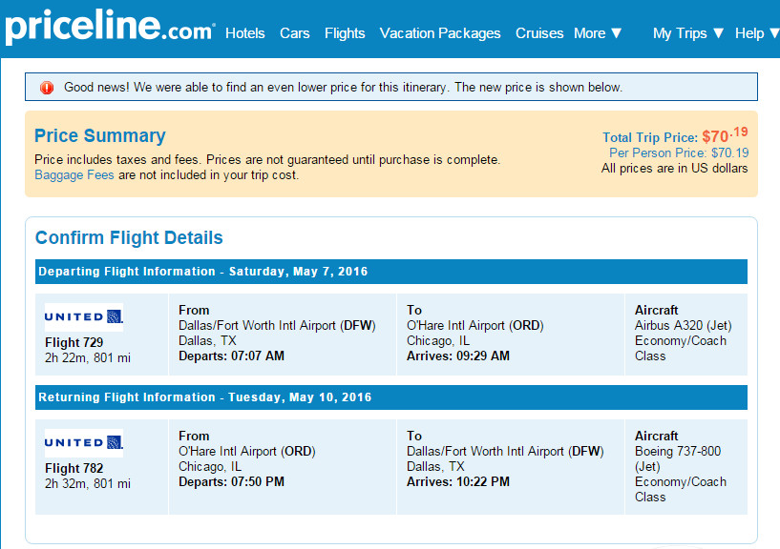Switch to the Cars section
Image resolution: width=780 pixels, height=549 pixels.
(295, 32)
